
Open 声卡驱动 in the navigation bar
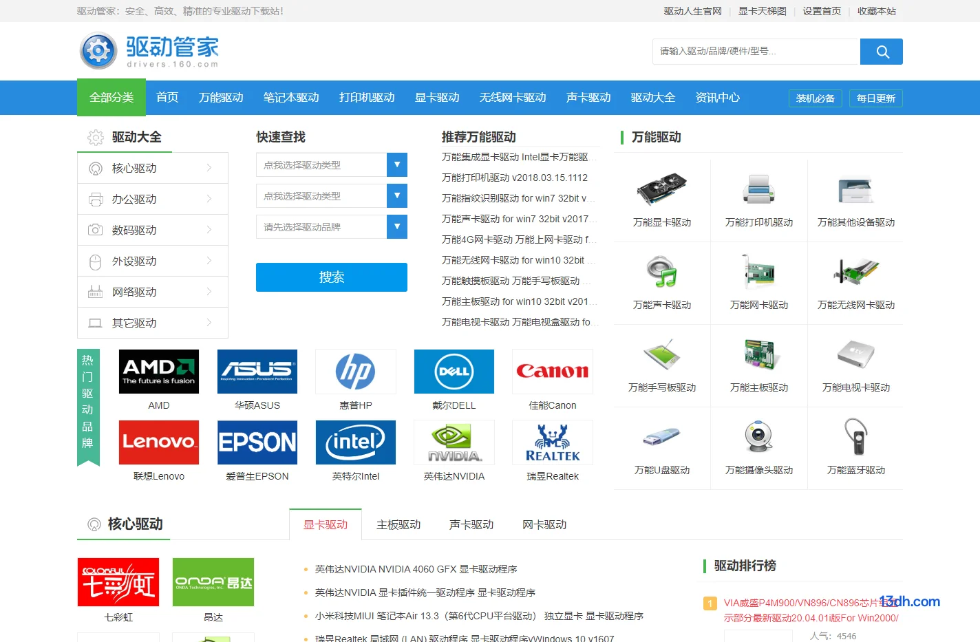(x=588, y=98)
